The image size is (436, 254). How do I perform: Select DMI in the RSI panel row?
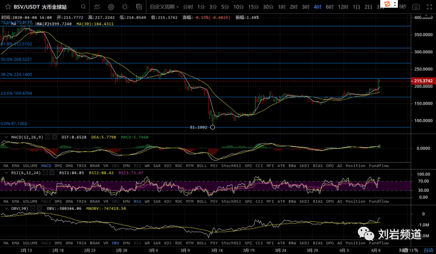point(58,201)
